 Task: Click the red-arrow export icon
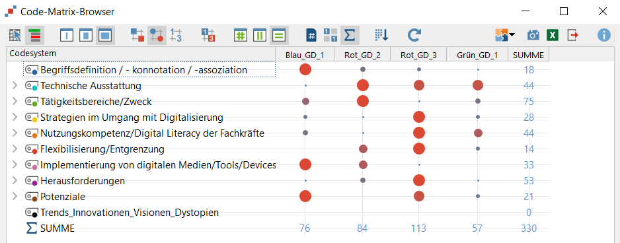(572, 36)
